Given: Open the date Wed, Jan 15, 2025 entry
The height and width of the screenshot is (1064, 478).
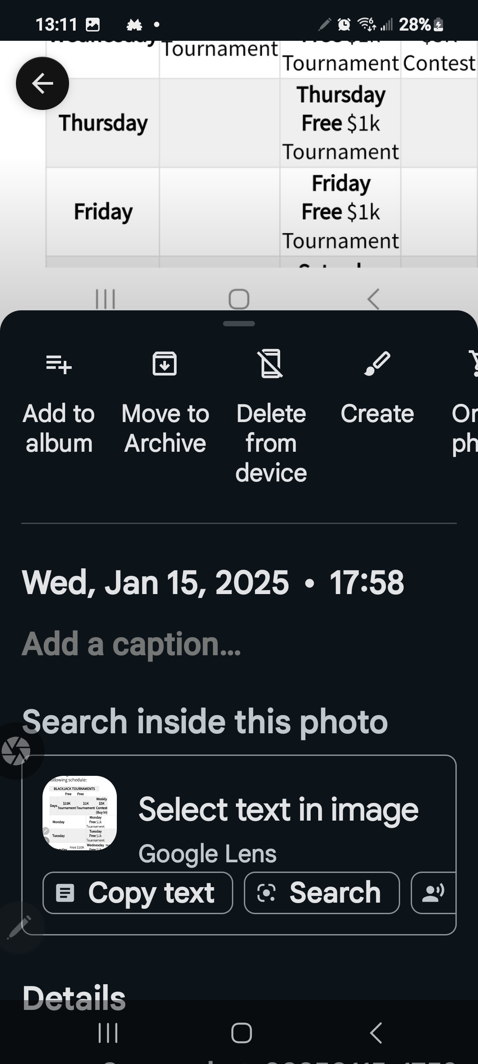Looking at the screenshot, I should tap(213, 582).
